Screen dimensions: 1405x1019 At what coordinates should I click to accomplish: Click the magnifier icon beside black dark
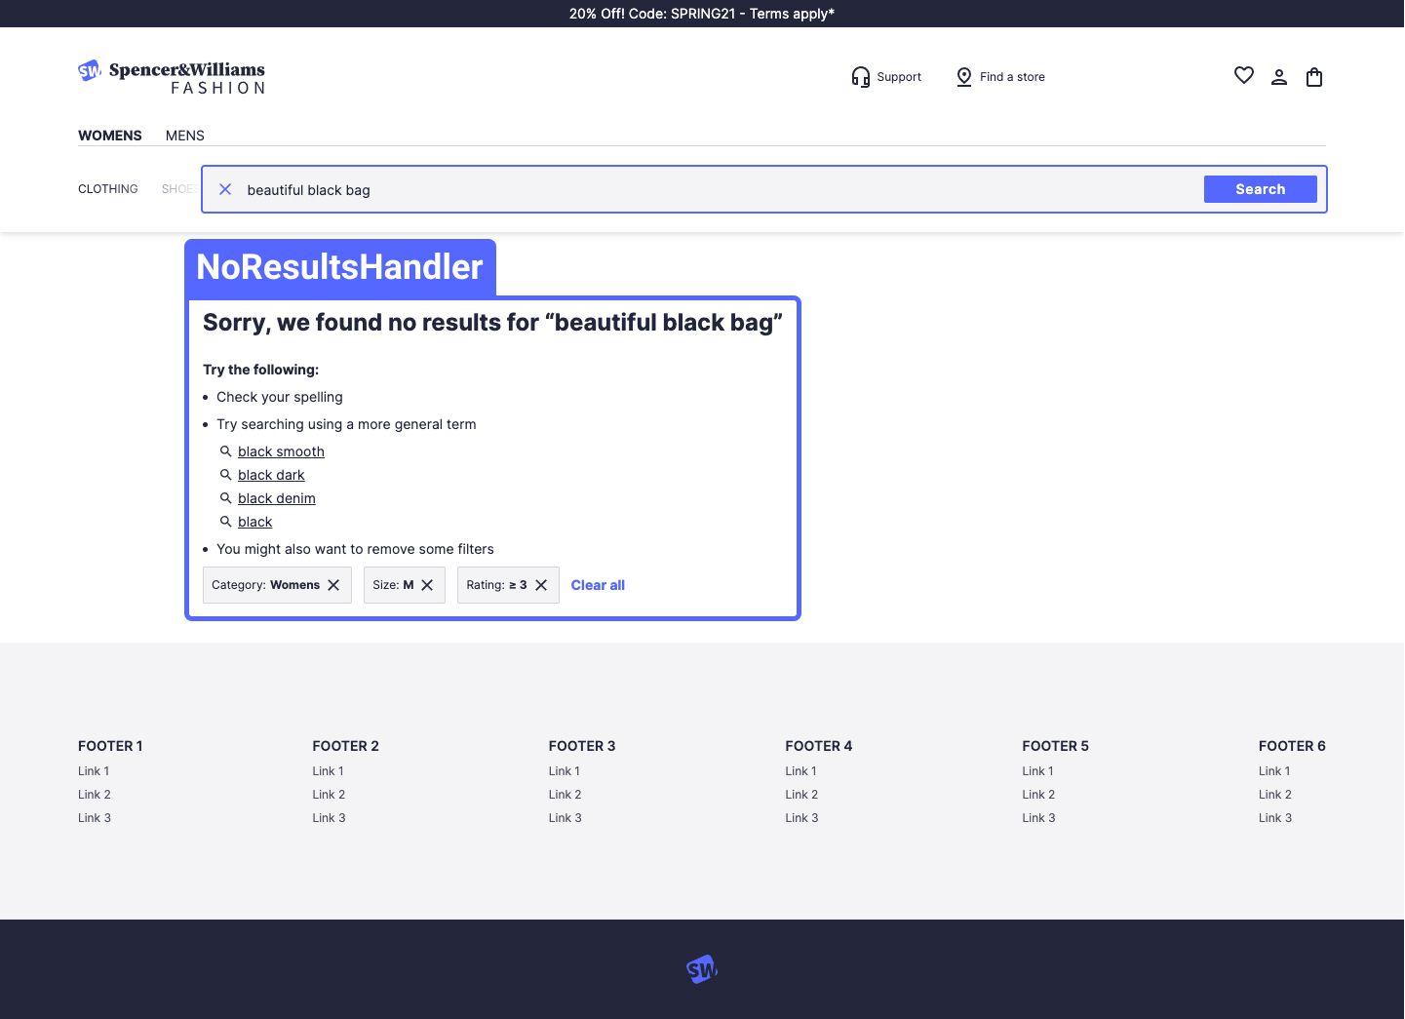point(226,475)
